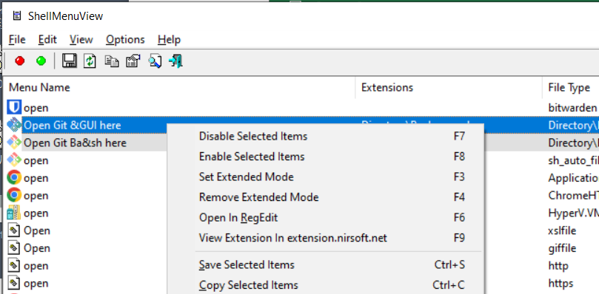Click the Refresh toolbar icon

[x=90, y=61]
